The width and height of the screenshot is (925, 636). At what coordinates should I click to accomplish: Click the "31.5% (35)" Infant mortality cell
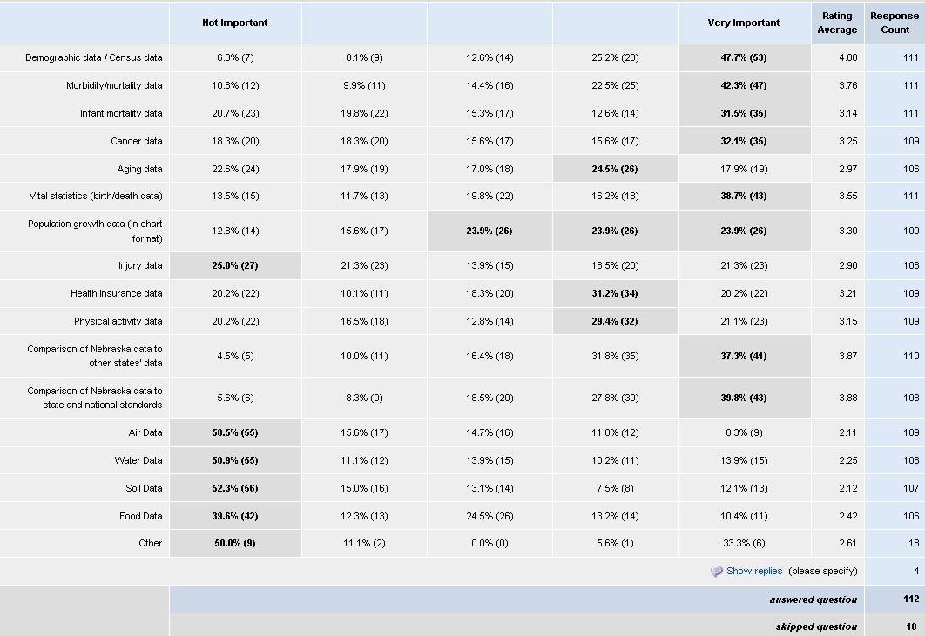point(743,113)
